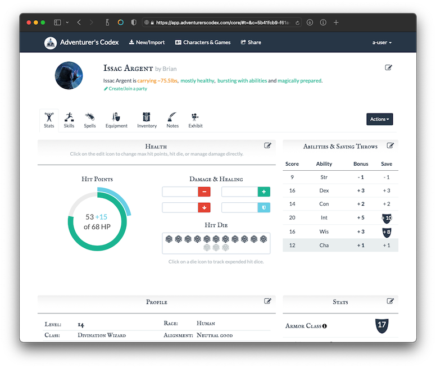Click the red down-arrow damage button
The width and height of the screenshot is (436, 368).
coord(204,208)
